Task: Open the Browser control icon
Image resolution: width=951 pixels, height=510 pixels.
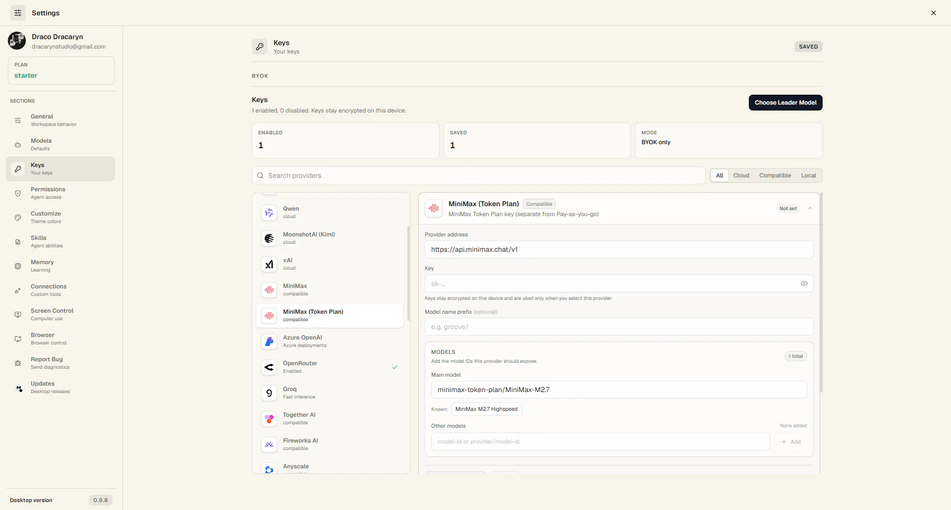Action: [18, 339]
